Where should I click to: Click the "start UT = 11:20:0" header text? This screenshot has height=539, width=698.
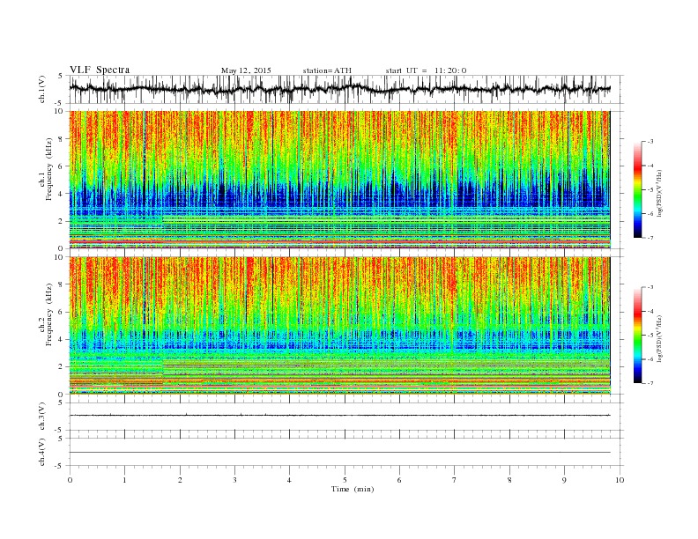[x=426, y=70]
